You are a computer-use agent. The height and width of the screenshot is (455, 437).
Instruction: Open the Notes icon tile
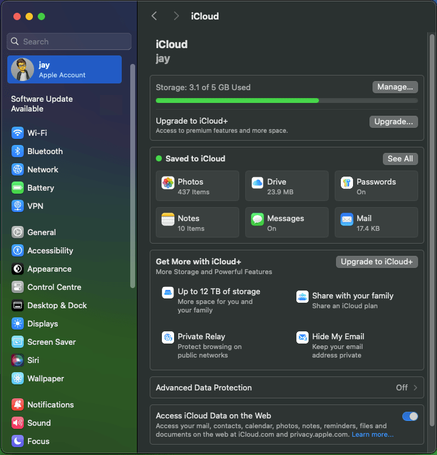(168, 219)
